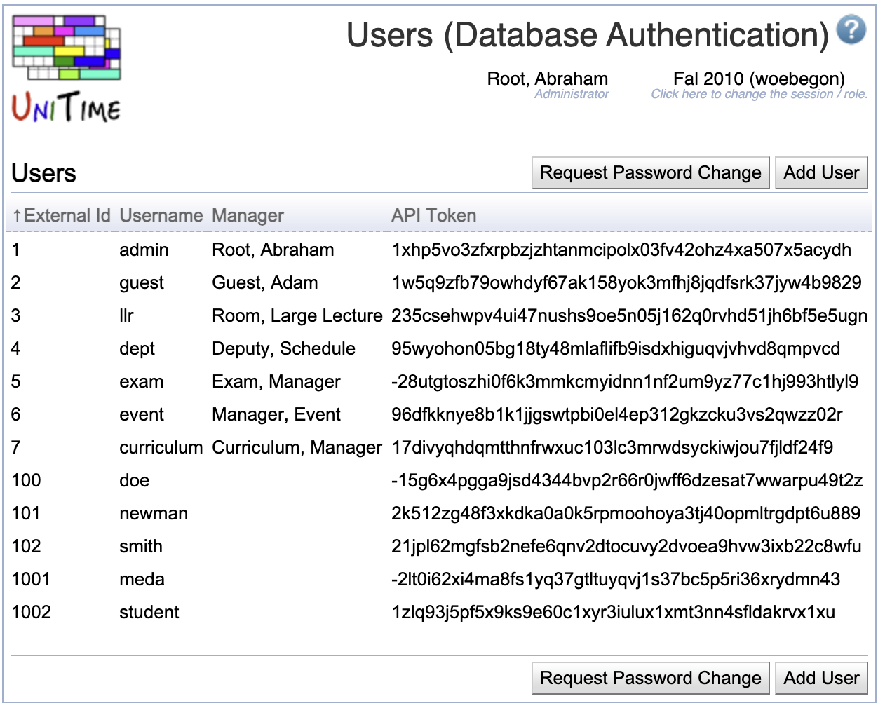Click manager Room, Large Lecture
This screenshot has height=708, width=878.
297,316
